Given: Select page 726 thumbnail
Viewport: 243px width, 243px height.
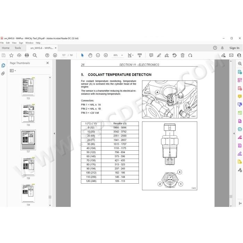Looking at the screenshot, I should point(28,113).
